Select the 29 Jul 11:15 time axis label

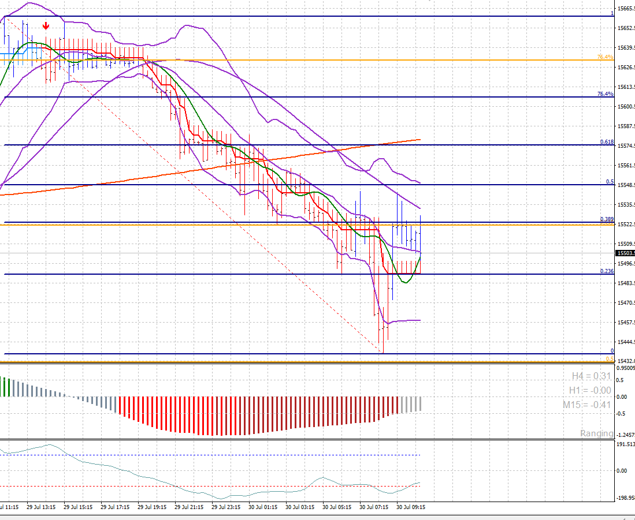point(10,508)
